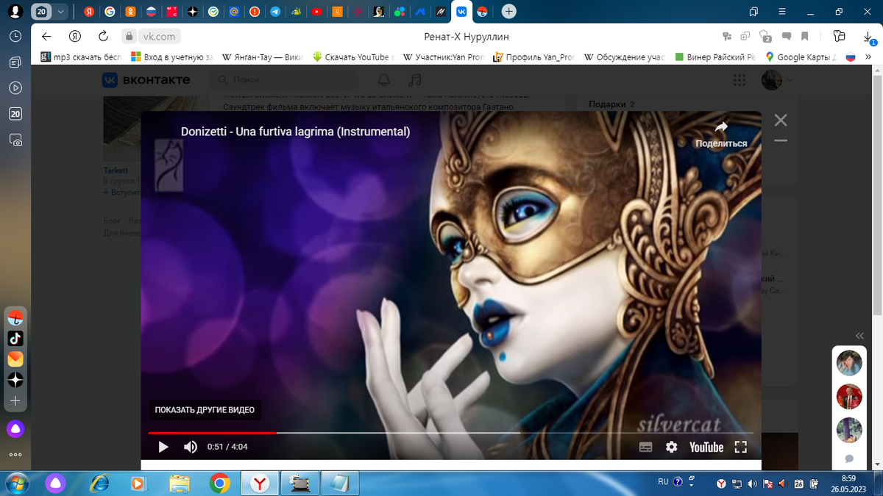Open video on YouTube via logo
The image size is (883, 496).
click(706, 447)
